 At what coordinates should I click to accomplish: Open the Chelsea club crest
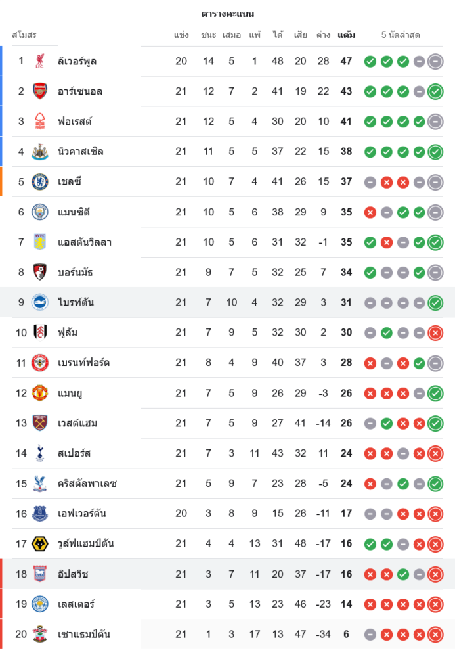point(40,181)
